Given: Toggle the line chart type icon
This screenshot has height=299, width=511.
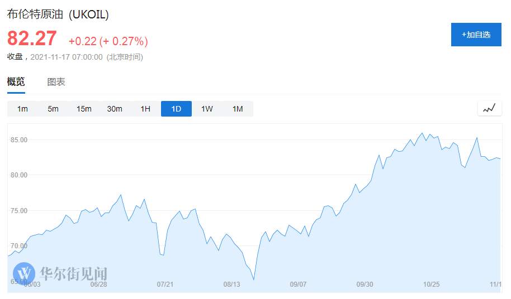Looking at the screenshot, I should click(489, 108).
